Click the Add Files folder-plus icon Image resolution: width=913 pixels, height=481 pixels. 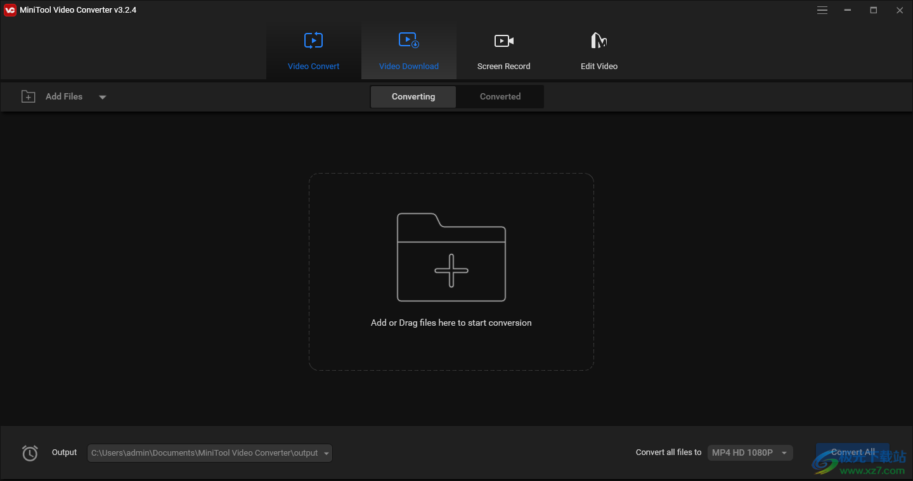pos(29,96)
